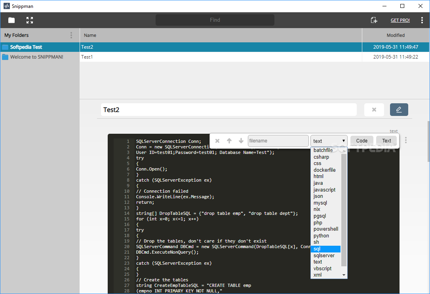Choose json in the language list
Screen dimensions: 430x294
[x=326, y=196]
